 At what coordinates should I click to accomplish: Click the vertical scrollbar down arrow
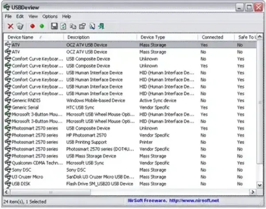click(259, 185)
